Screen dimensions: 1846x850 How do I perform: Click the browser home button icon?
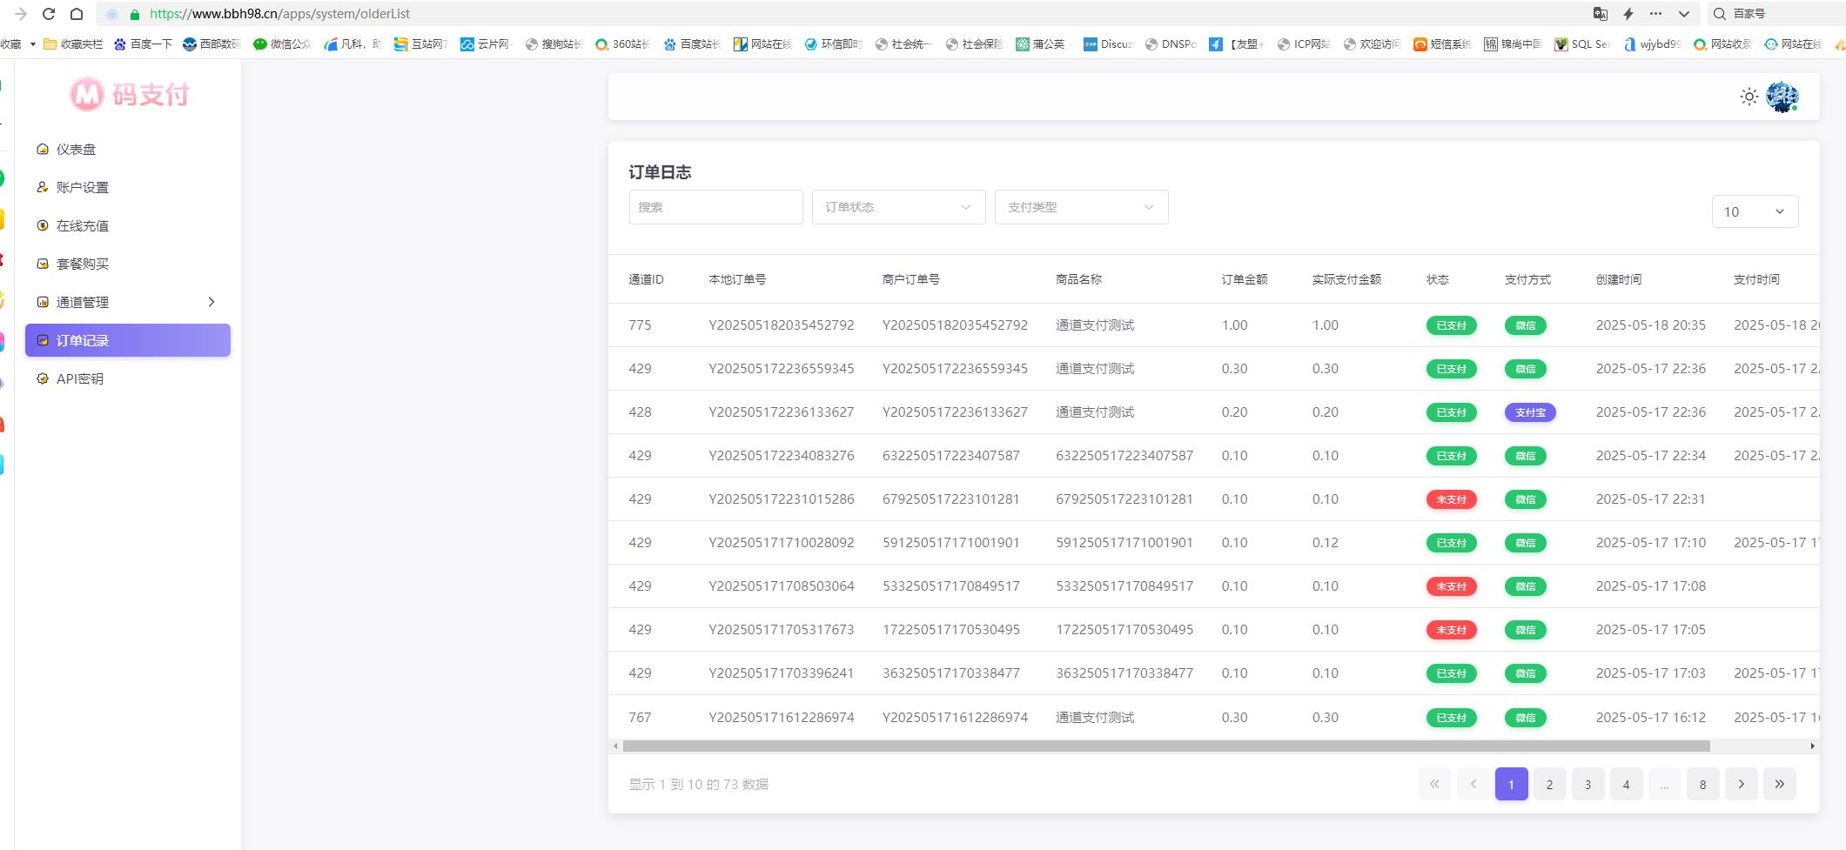[77, 14]
